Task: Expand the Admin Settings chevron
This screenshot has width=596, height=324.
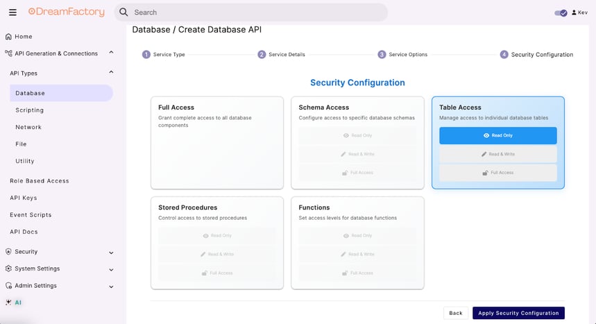Action: (111, 287)
